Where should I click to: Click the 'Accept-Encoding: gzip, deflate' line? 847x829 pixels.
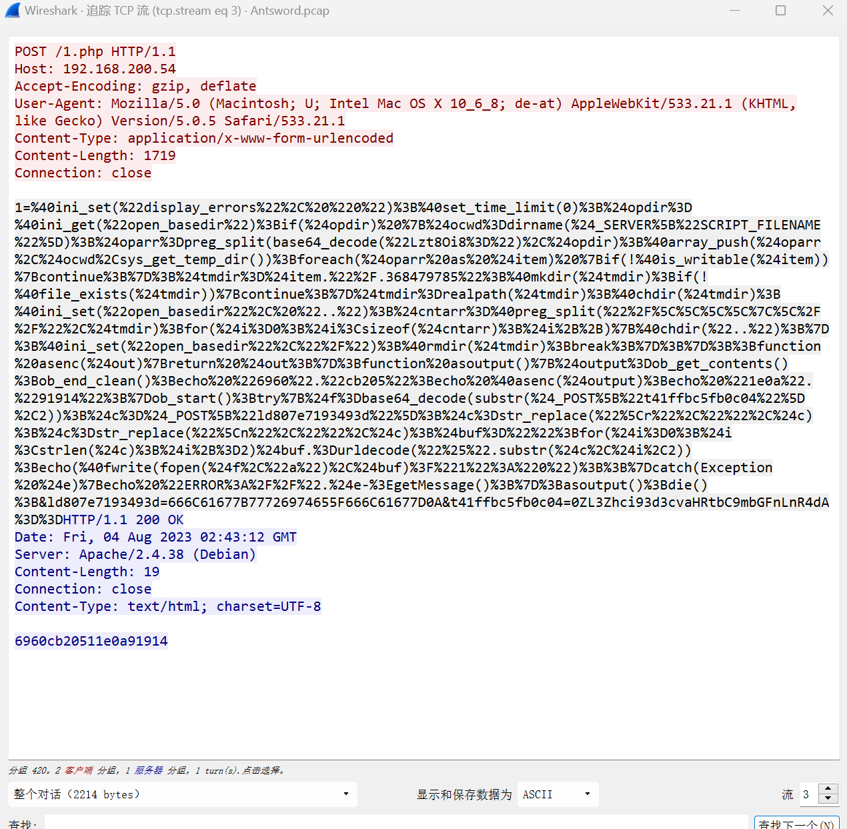pyautogui.click(x=135, y=86)
